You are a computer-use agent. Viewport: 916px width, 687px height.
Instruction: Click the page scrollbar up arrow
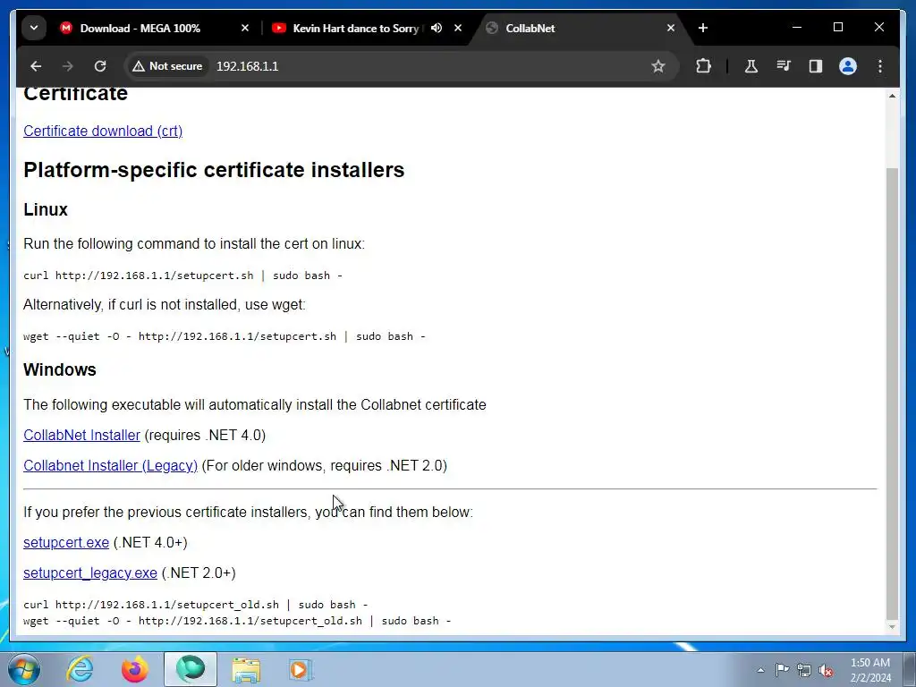click(x=892, y=95)
